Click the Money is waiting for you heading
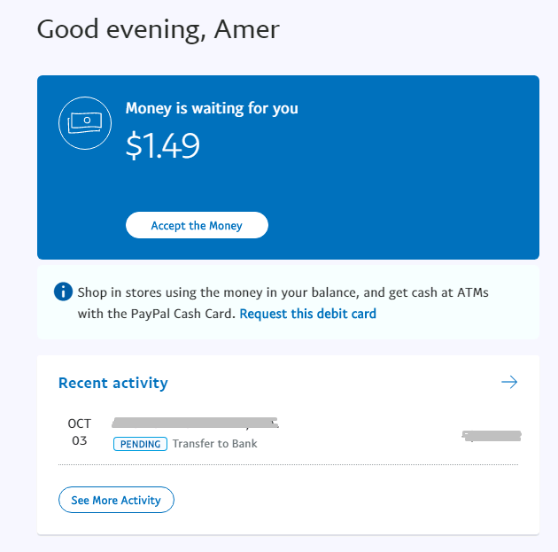Viewport: 558px width, 552px height. (x=212, y=108)
